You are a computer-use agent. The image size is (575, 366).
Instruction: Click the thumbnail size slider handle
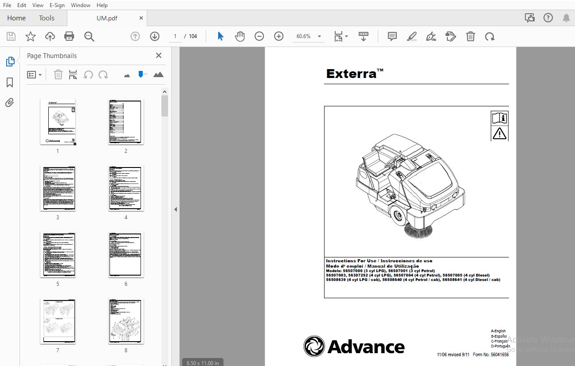pos(141,74)
